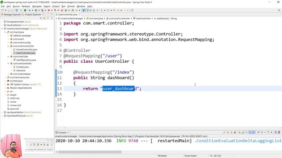Select HELP.md in Package Explorer

coord(15,98)
